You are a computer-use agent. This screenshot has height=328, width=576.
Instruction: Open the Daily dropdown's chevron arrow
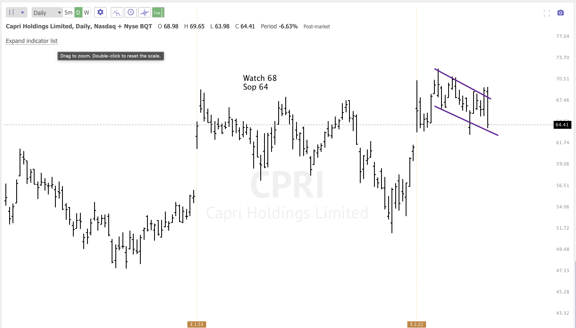coord(60,12)
